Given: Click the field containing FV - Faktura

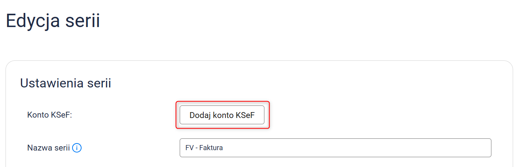Looking at the screenshot, I should pyautogui.click(x=335, y=148).
